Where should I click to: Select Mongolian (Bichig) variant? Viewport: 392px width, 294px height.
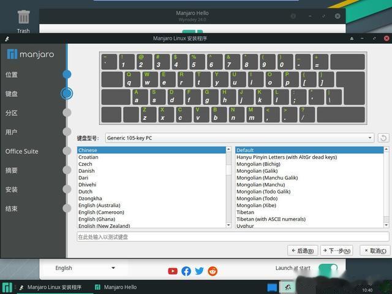point(309,164)
